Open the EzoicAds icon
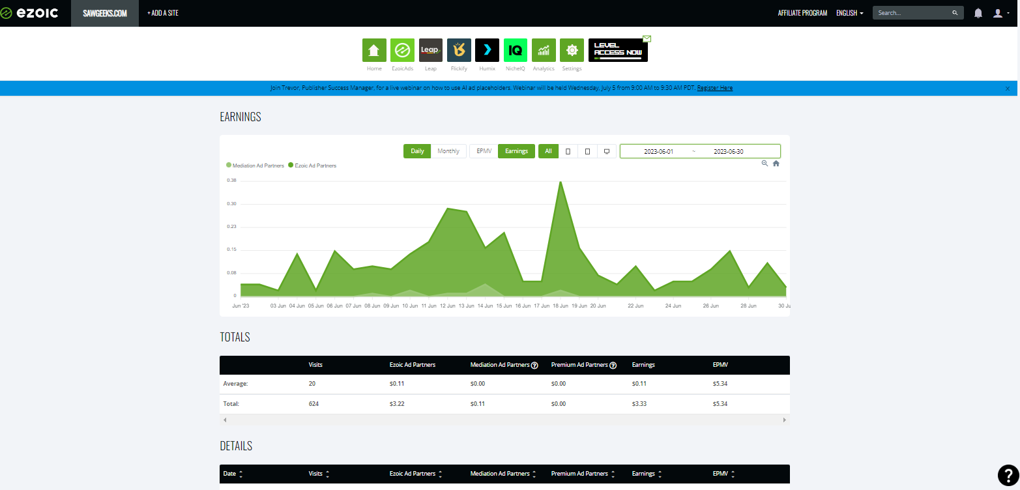1020x490 pixels. 402,50
